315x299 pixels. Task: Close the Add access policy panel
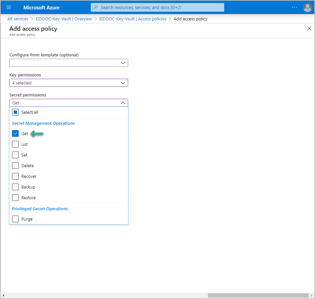click(309, 28)
